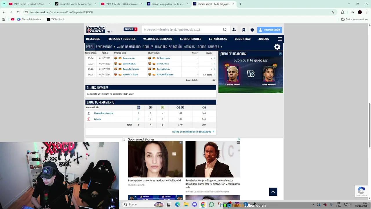Expand the 23/24 transfer row arrow
The image size is (371, 209).
[214, 58]
